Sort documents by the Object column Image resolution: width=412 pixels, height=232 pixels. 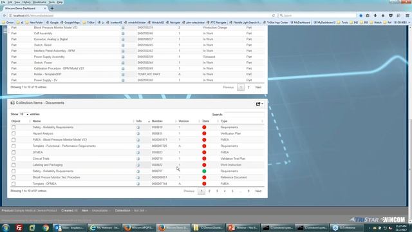point(15,121)
